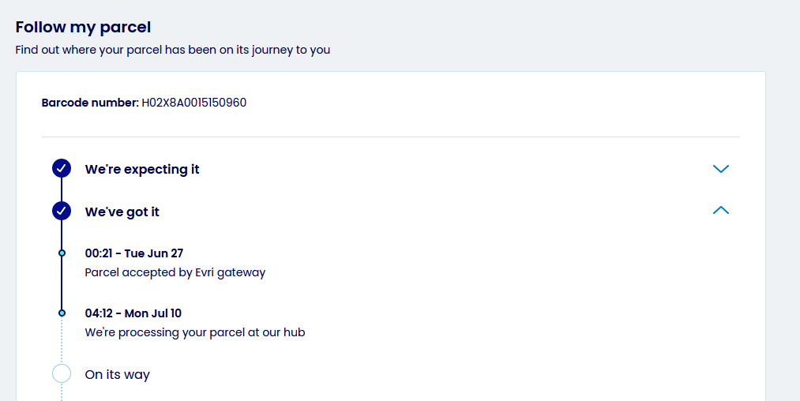Click the "Follow my parcel" heading

[x=83, y=28]
